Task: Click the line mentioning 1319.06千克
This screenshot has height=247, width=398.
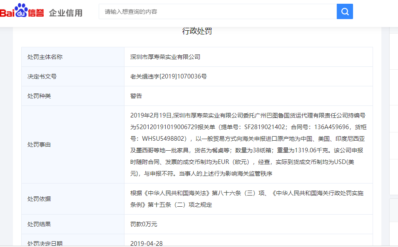Action: point(247,150)
